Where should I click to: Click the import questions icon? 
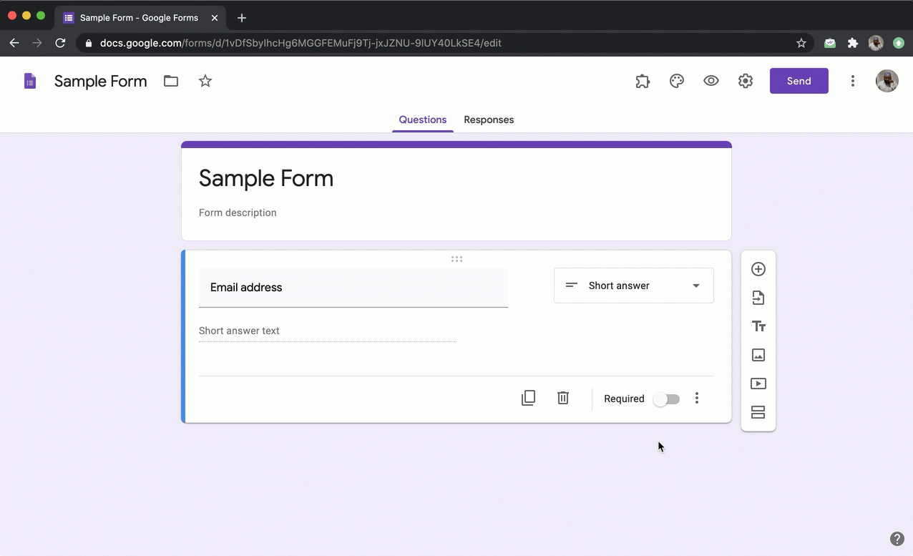coord(758,298)
